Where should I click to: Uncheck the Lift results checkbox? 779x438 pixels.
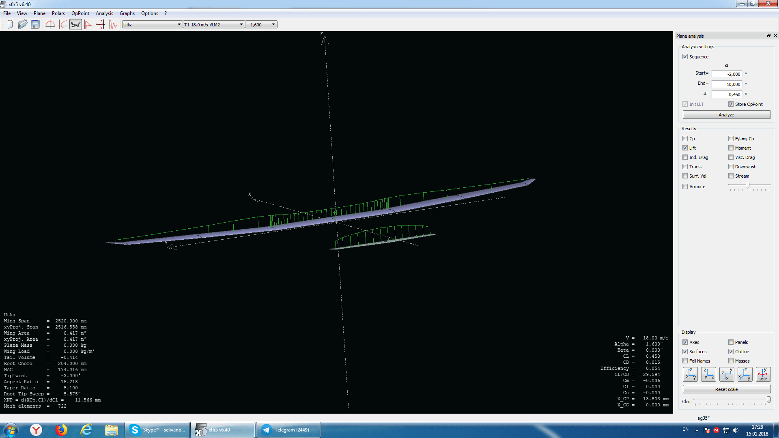pos(685,148)
